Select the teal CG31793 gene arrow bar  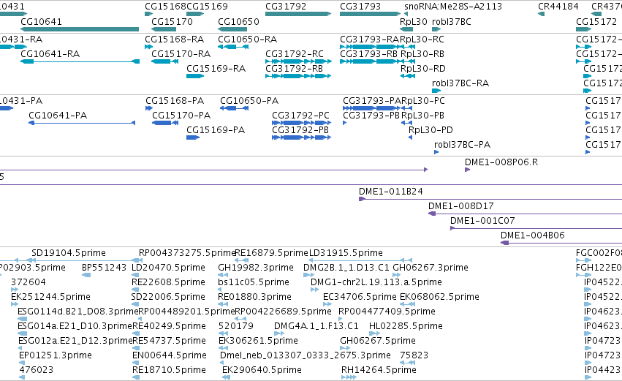tap(370, 14)
